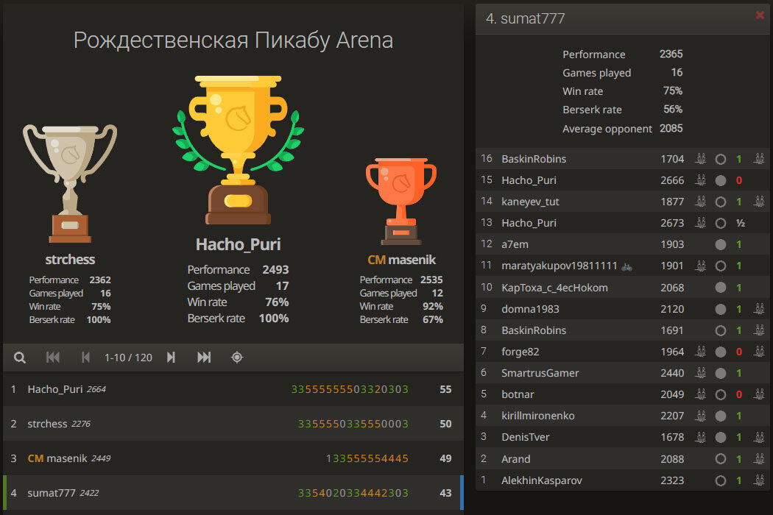Open game 1 against AlekhinKasparov

pos(622,480)
